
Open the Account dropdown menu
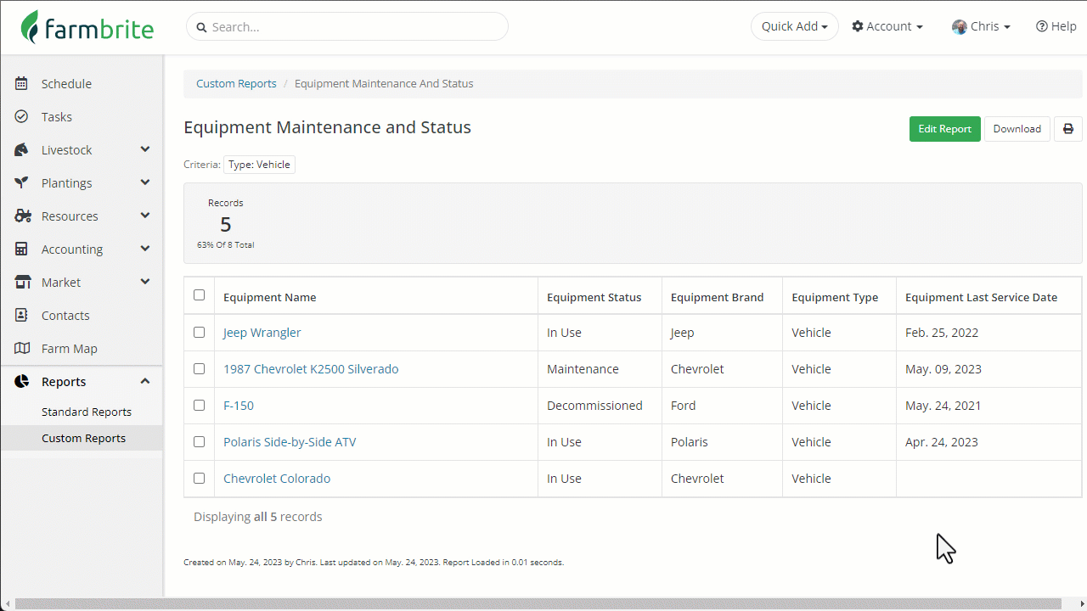pos(887,26)
